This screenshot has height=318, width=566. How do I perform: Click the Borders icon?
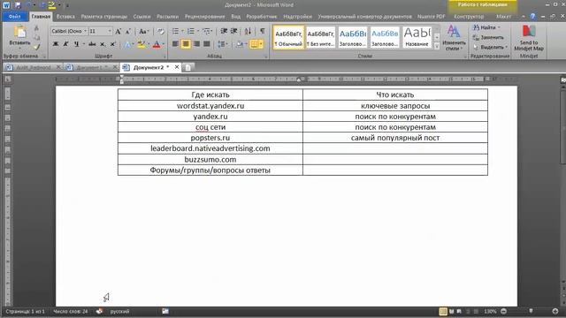pyautogui.click(x=255, y=44)
